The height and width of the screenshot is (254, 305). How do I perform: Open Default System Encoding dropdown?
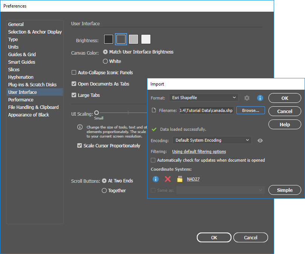click(x=212, y=140)
